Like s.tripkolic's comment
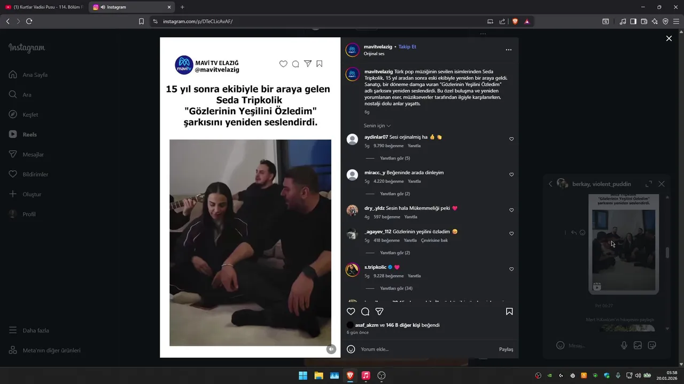Screen dimensions: 684x384 511,269
